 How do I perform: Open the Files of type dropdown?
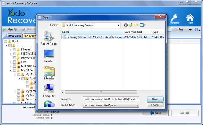pyautogui.click(x=137, y=105)
